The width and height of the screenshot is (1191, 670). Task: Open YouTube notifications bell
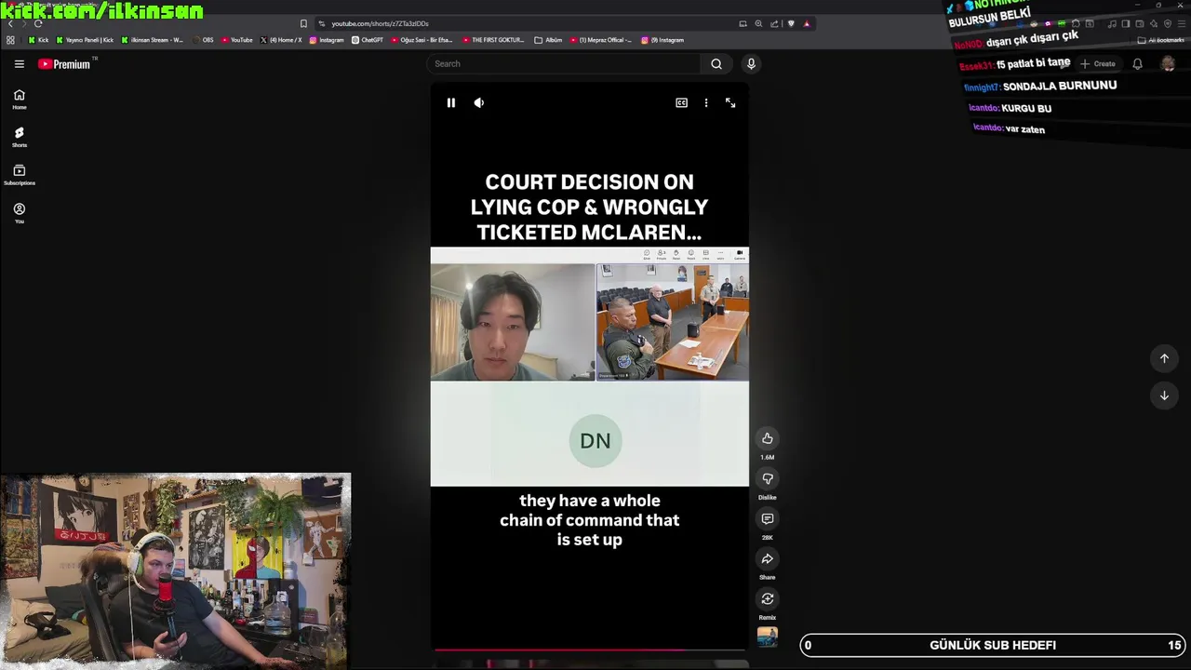1137,64
